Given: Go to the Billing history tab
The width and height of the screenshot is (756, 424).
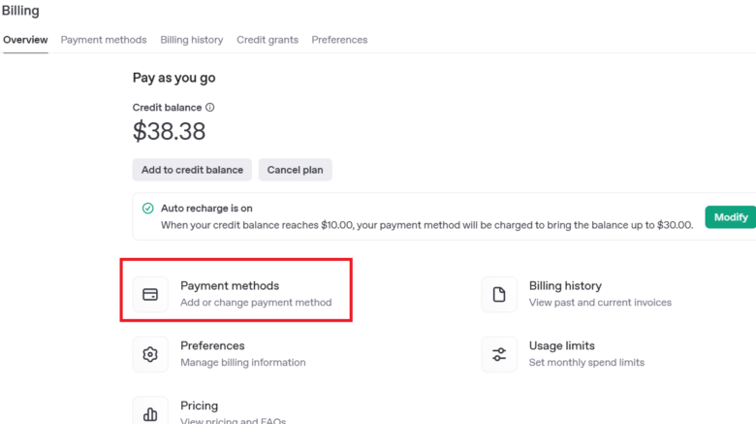Looking at the screenshot, I should coord(192,40).
